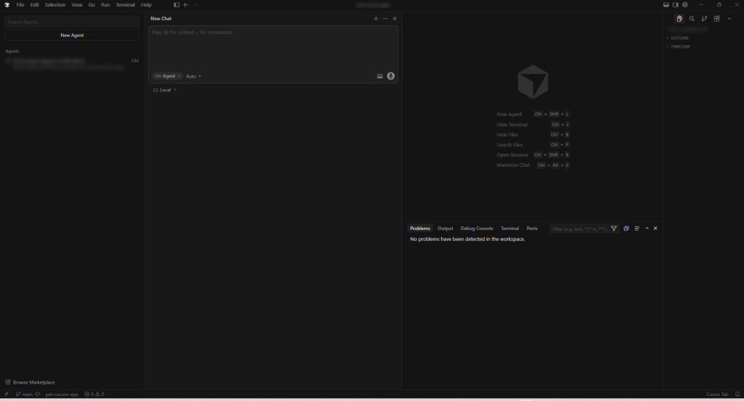Open the Auto model dropdown
The width and height of the screenshot is (744, 401).
[193, 76]
